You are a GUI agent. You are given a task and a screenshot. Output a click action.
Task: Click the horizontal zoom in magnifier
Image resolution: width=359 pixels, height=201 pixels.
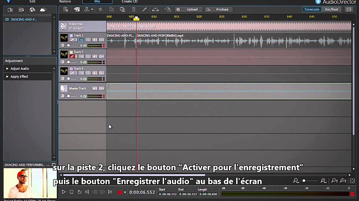(x=323, y=181)
